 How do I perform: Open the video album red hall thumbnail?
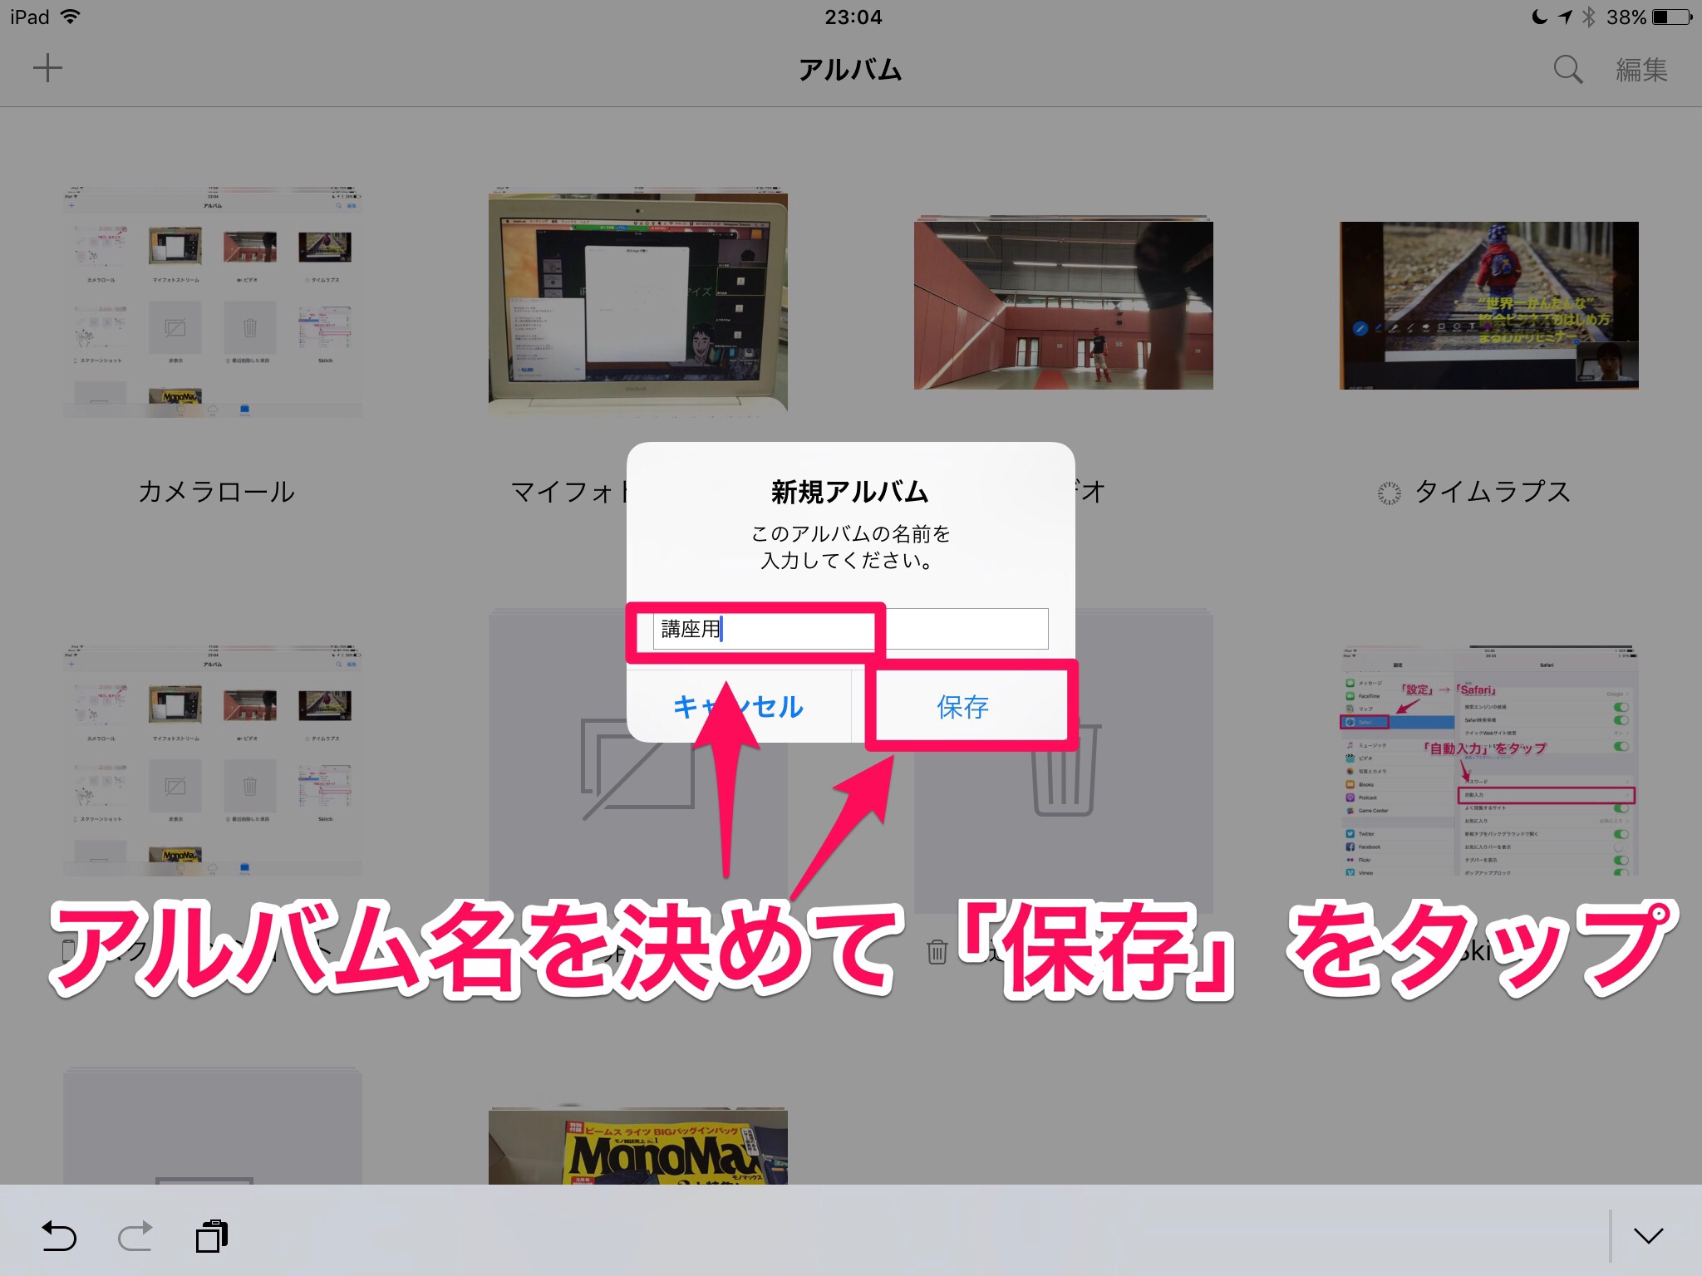1063,305
